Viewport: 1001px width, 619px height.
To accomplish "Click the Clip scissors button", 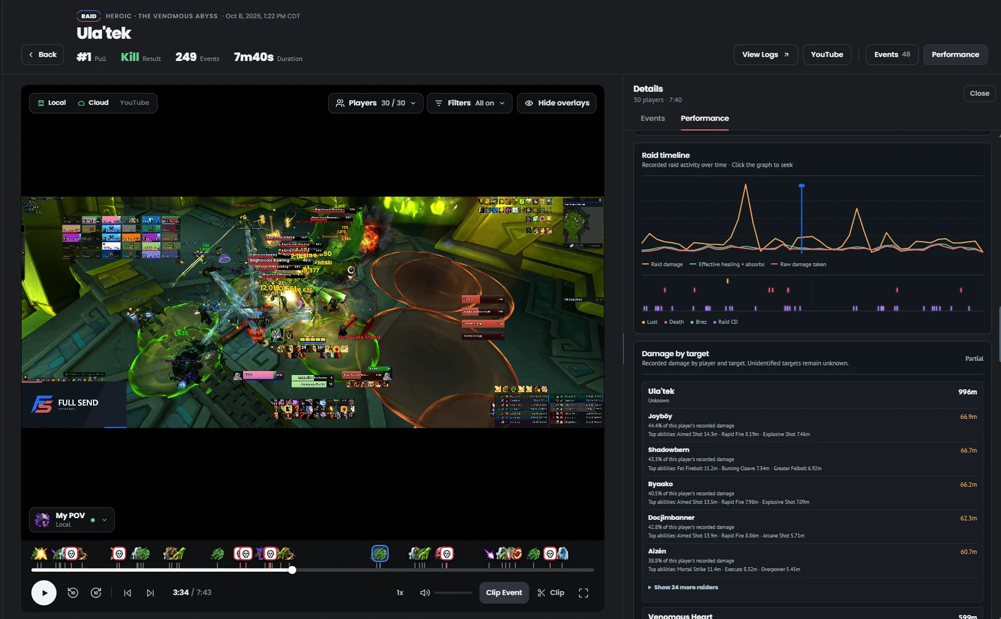I will [551, 593].
